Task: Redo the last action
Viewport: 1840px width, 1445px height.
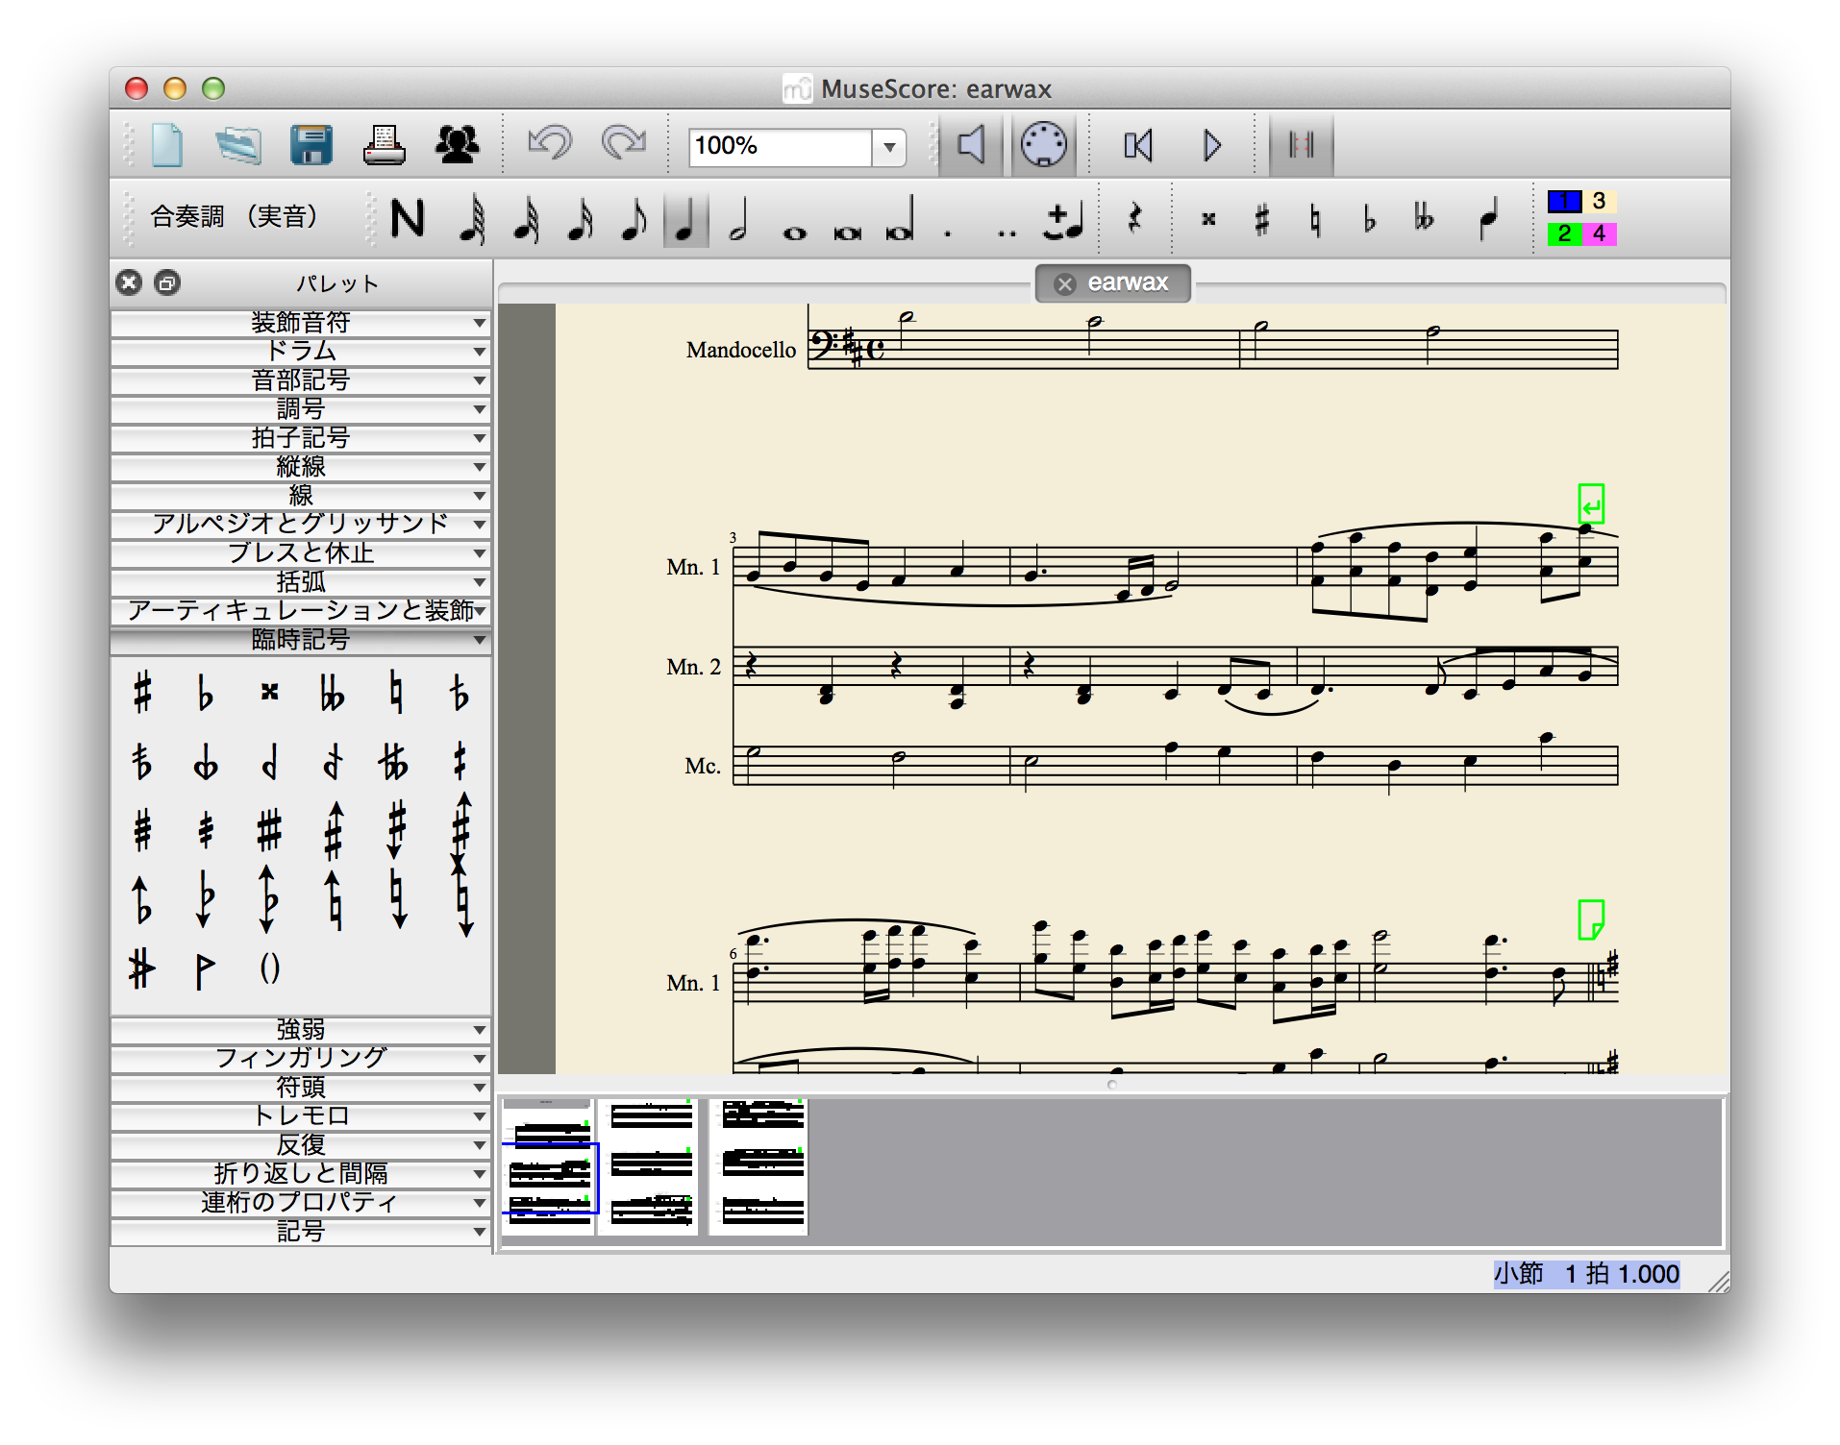Action: (624, 144)
